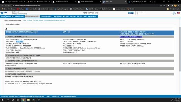This screenshot has height=102, width=181.
Task: Open Diagnostics dropdown menu
Action: (x=19, y=16)
